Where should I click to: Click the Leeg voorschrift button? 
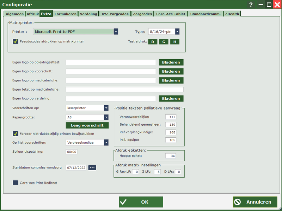tap(87, 125)
